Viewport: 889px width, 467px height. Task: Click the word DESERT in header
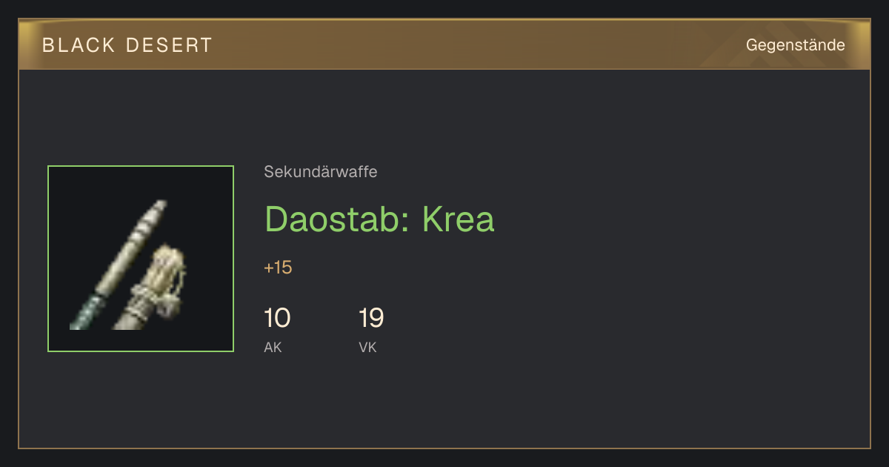pos(170,45)
